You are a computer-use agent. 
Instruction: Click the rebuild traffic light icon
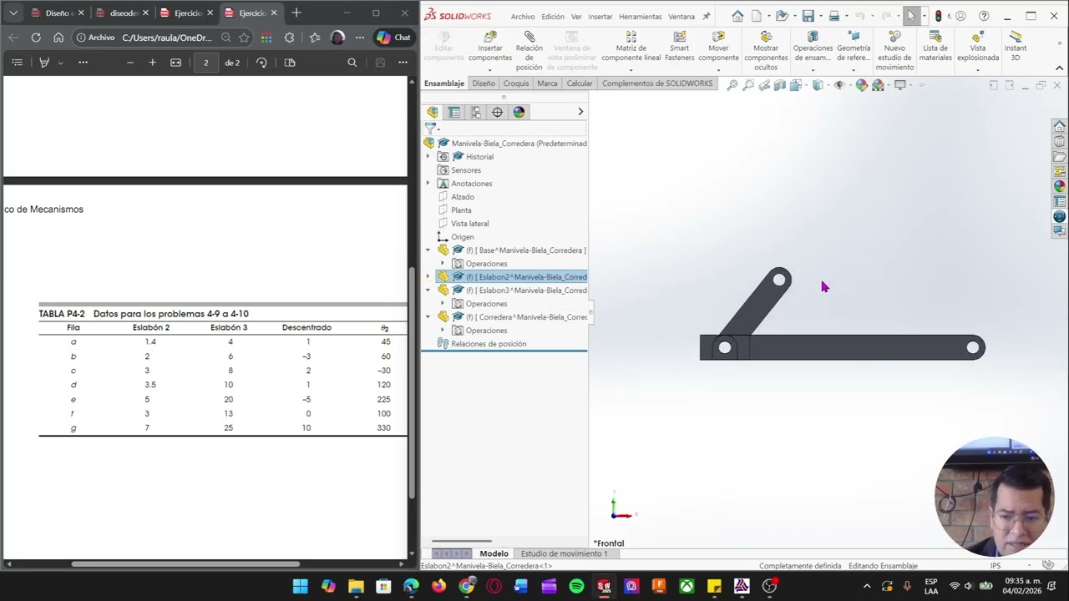938,16
